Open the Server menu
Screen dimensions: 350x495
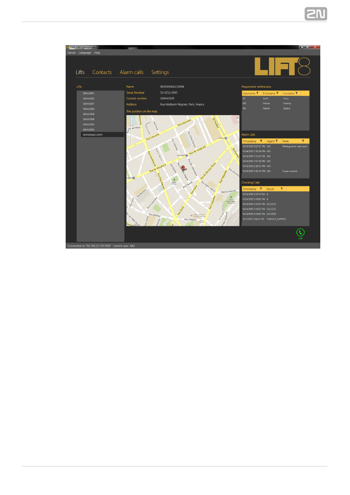tap(72, 53)
